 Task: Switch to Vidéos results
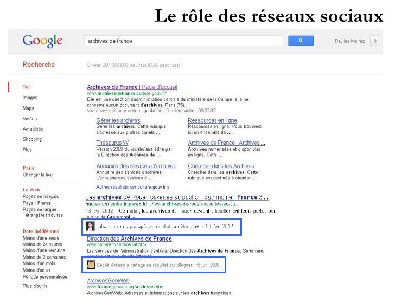(29, 119)
